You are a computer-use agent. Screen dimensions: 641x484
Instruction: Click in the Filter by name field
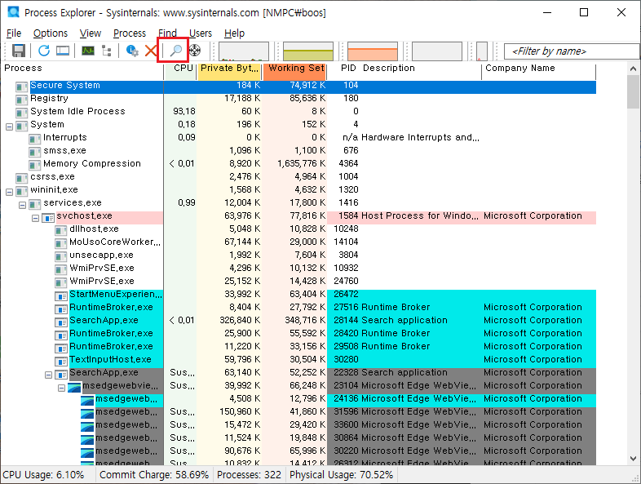572,51
